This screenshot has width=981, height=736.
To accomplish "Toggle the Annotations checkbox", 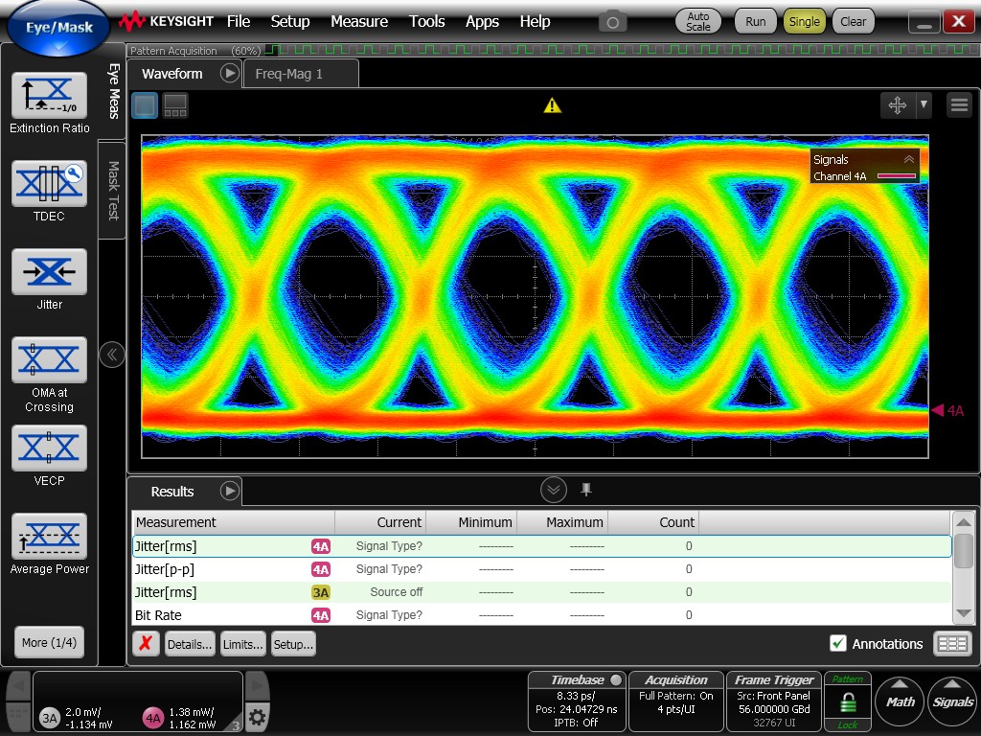I will pos(838,644).
